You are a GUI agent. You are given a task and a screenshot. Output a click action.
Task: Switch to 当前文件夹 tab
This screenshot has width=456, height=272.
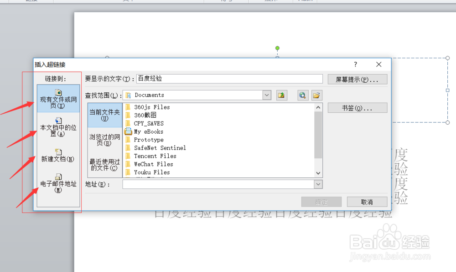(x=105, y=115)
